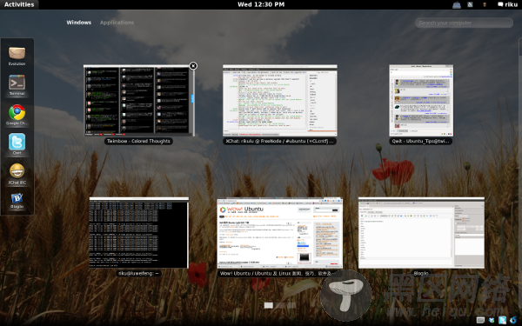Click the Qwit tray icon at bottom right
This screenshot has width=522, height=326.
pyautogui.click(x=502, y=320)
